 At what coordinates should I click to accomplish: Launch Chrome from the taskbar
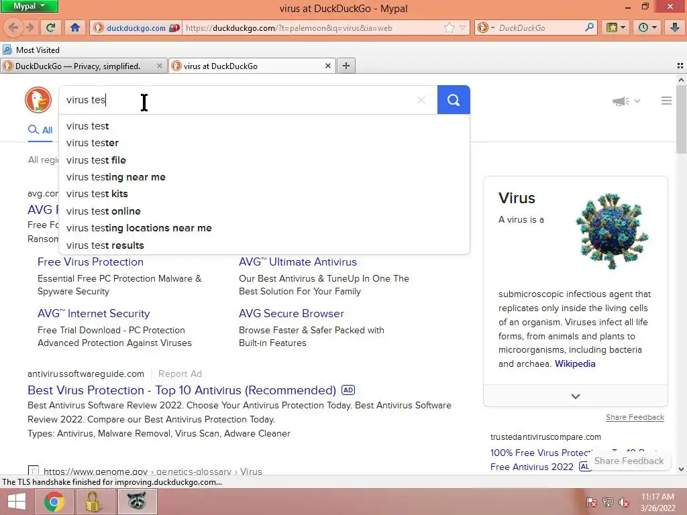tap(54, 502)
